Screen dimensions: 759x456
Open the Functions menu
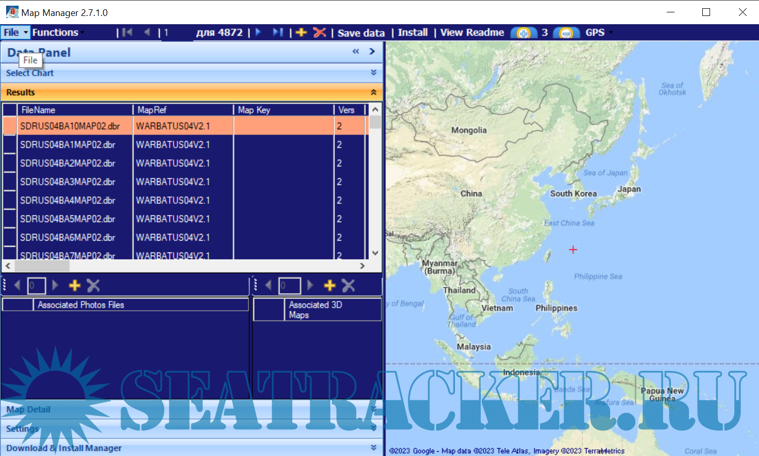coord(58,32)
